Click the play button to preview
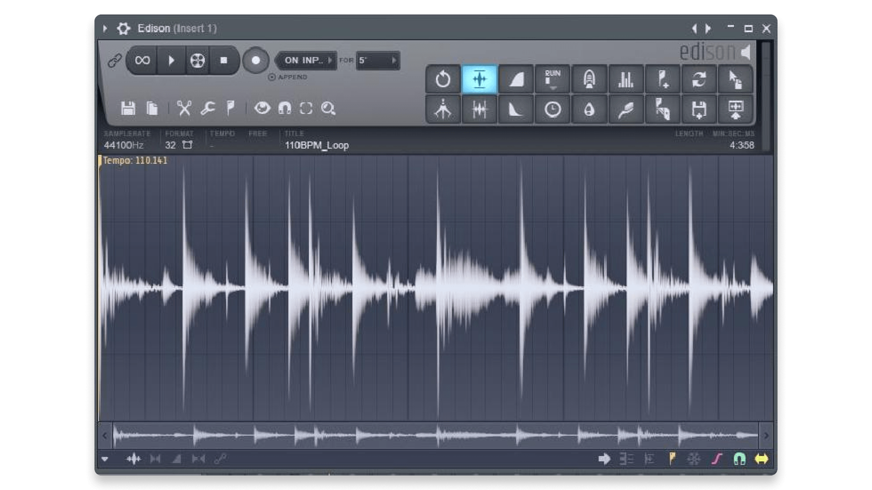872x490 pixels. click(x=171, y=60)
